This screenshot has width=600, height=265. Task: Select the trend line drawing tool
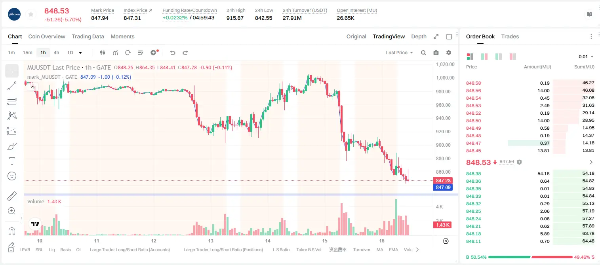pos(12,86)
